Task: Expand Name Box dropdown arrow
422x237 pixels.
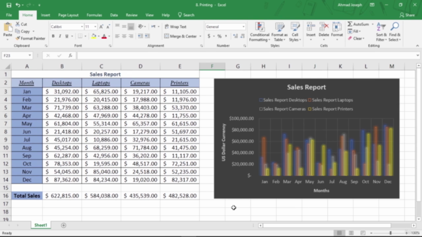Action: tap(30, 55)
